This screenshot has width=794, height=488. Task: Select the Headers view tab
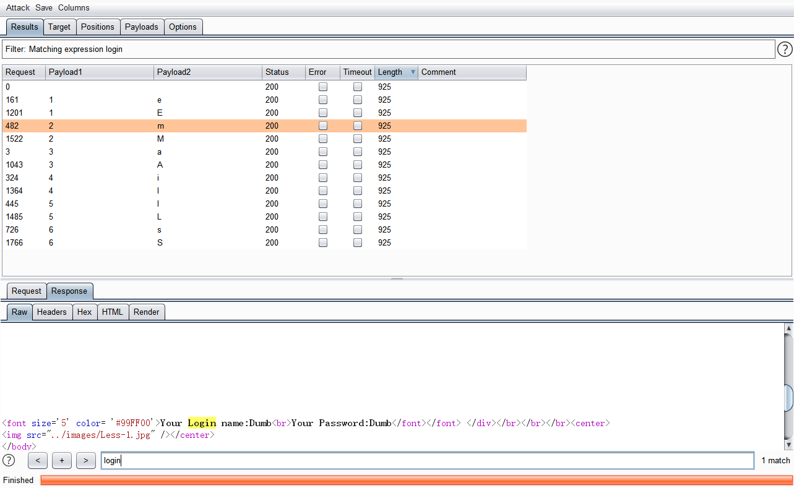[x=52, y=312]
